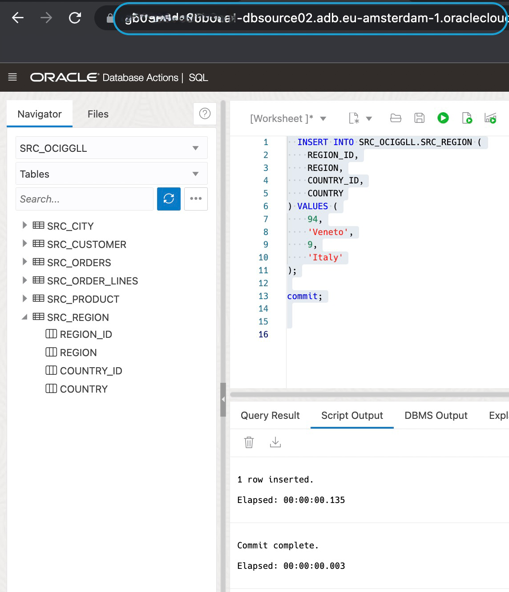
Task: Switch to the Files tab
Action: pyautogui.click(x=98, y=114)
